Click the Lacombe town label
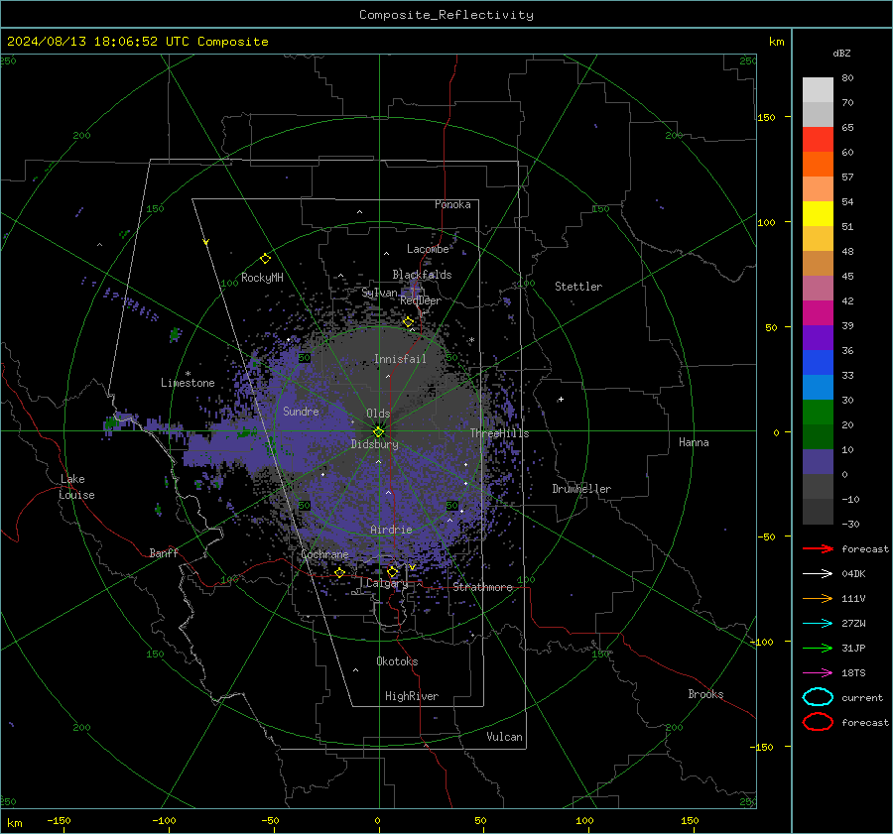 [428, 249]
